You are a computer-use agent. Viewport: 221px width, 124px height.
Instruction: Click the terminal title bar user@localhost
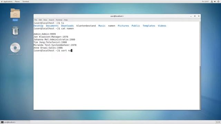[117, 16]
